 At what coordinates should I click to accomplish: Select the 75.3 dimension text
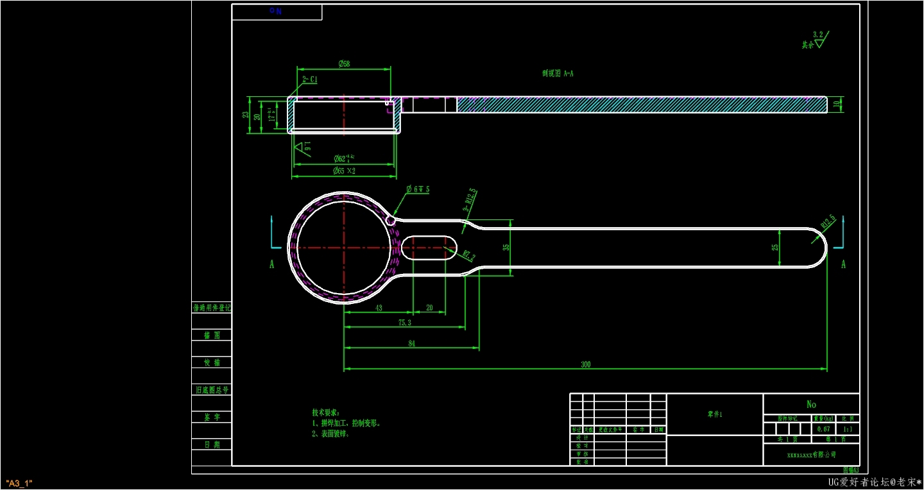404,323
